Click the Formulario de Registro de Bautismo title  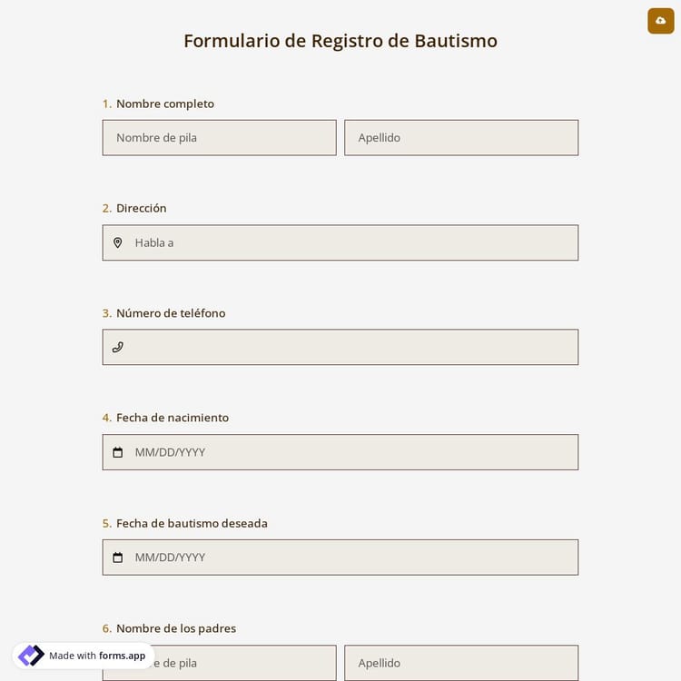(340, 41)
